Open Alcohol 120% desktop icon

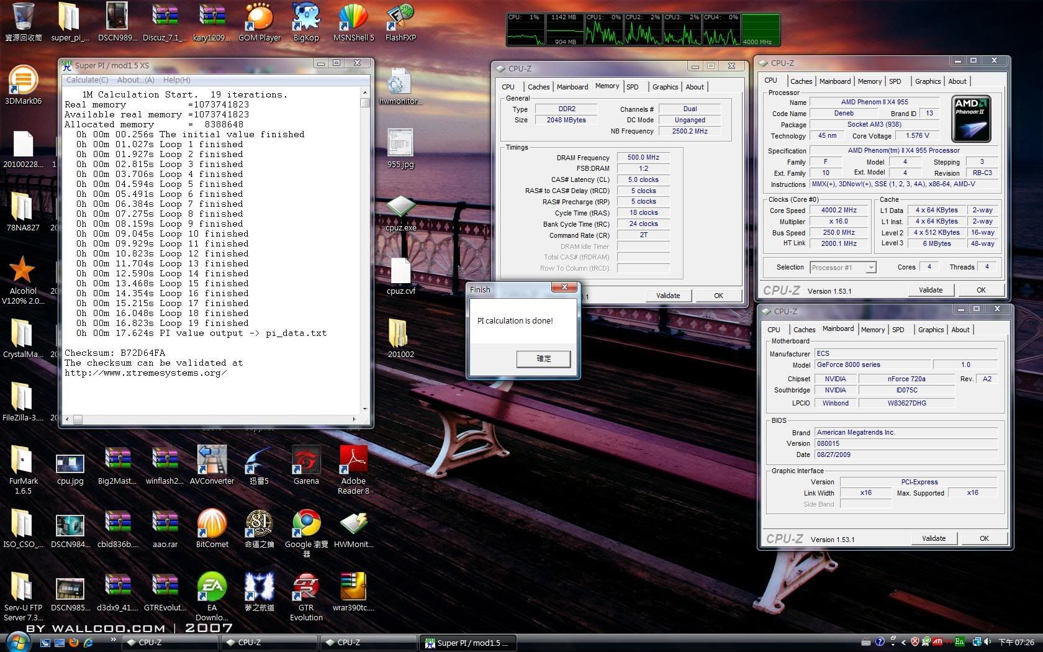pos(23,280)
